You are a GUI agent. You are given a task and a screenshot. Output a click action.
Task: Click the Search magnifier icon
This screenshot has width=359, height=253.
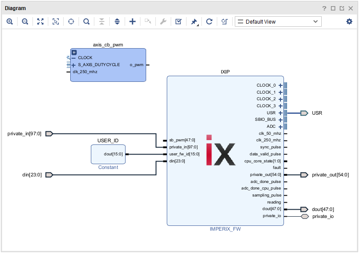[86, 21]
